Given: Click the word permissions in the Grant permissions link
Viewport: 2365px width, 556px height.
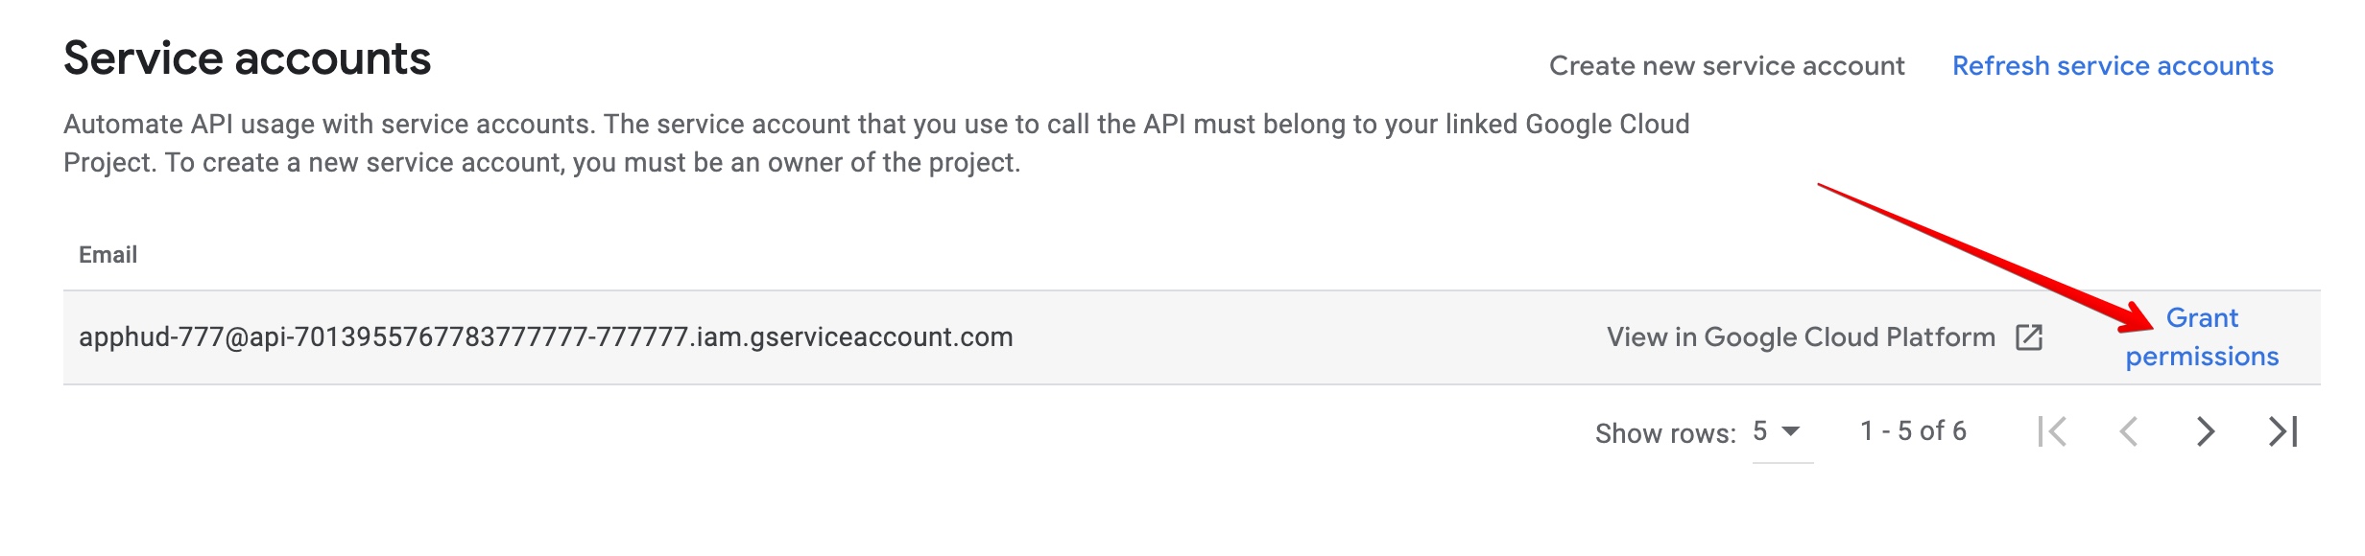Looking at the screenshot, I should pos(2202,357).
